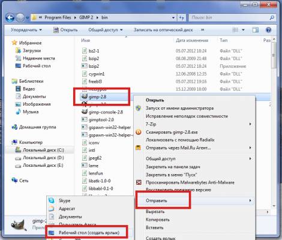
Task: Click the Skype entry in send-to submenu
Action: point(64,200)
